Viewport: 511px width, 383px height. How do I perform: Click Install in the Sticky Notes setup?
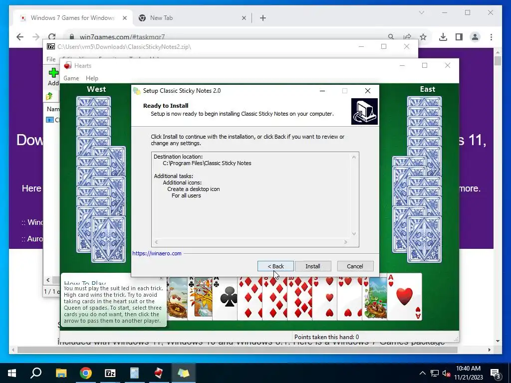click(313, 266)
